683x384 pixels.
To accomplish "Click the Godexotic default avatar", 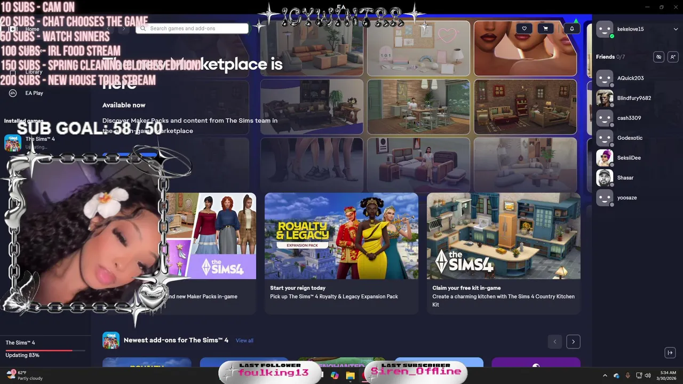I will (x=605, y=138).
